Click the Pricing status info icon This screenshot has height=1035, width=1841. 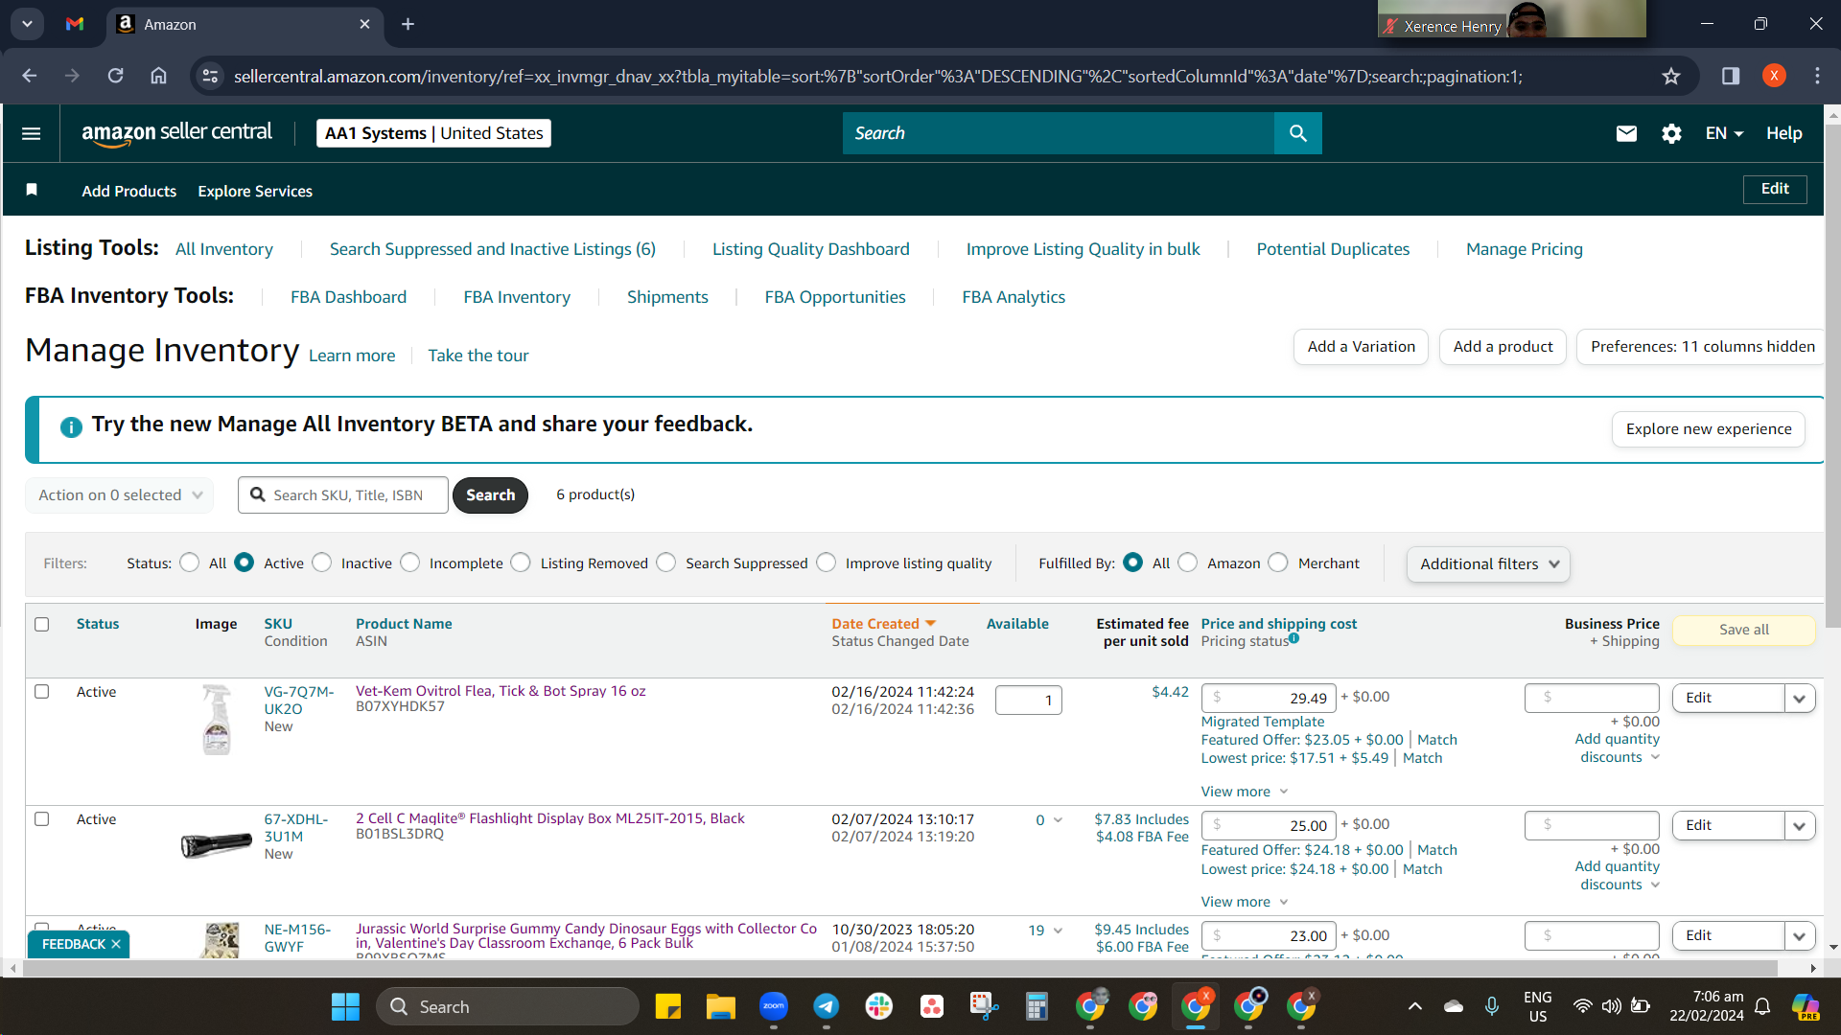1293,638
